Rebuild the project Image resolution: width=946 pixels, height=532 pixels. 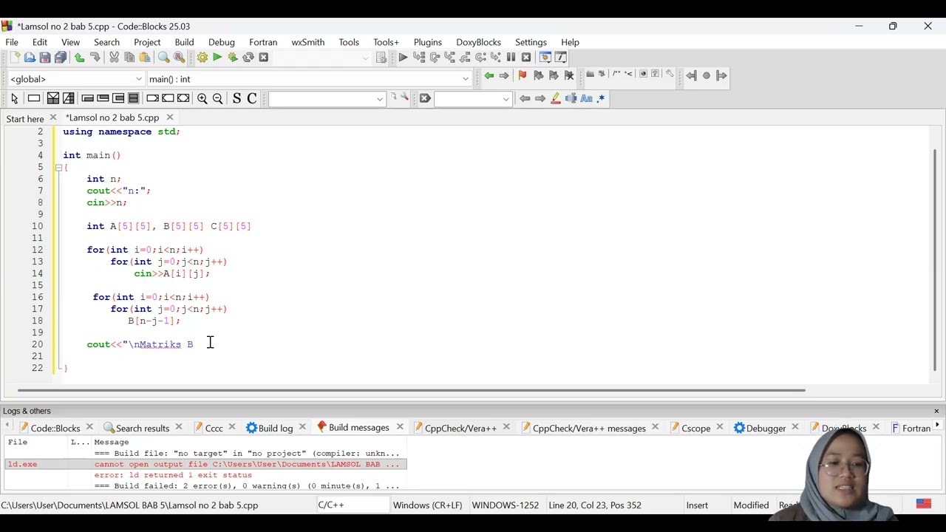pyautogui.click(x=248, y=58)
